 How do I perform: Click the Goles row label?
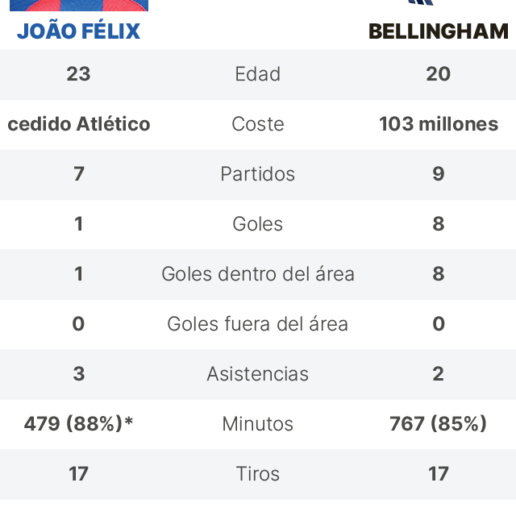[258, 224]
